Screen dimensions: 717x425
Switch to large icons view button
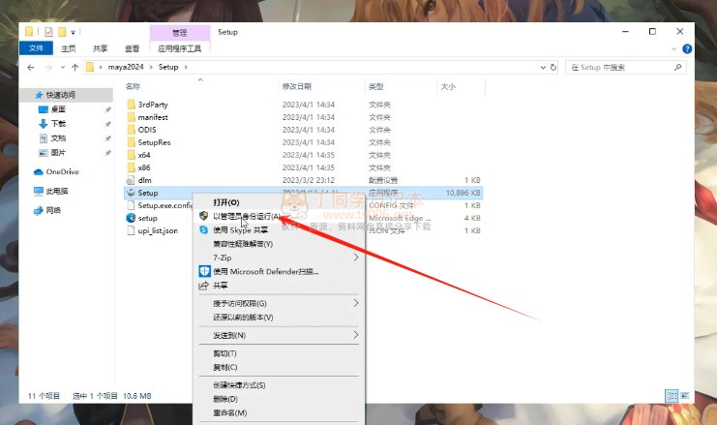686,395
